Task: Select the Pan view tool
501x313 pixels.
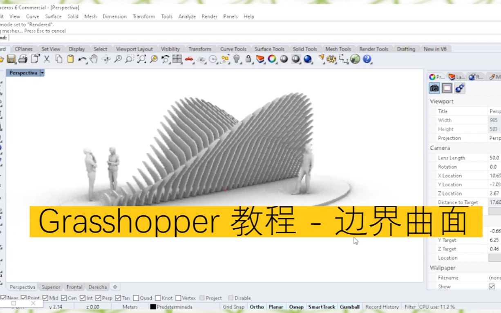Action: pyautogui.click(x=93, y=59)
